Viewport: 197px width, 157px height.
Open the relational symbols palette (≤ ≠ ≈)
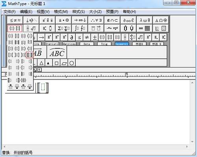coord(15,20)
